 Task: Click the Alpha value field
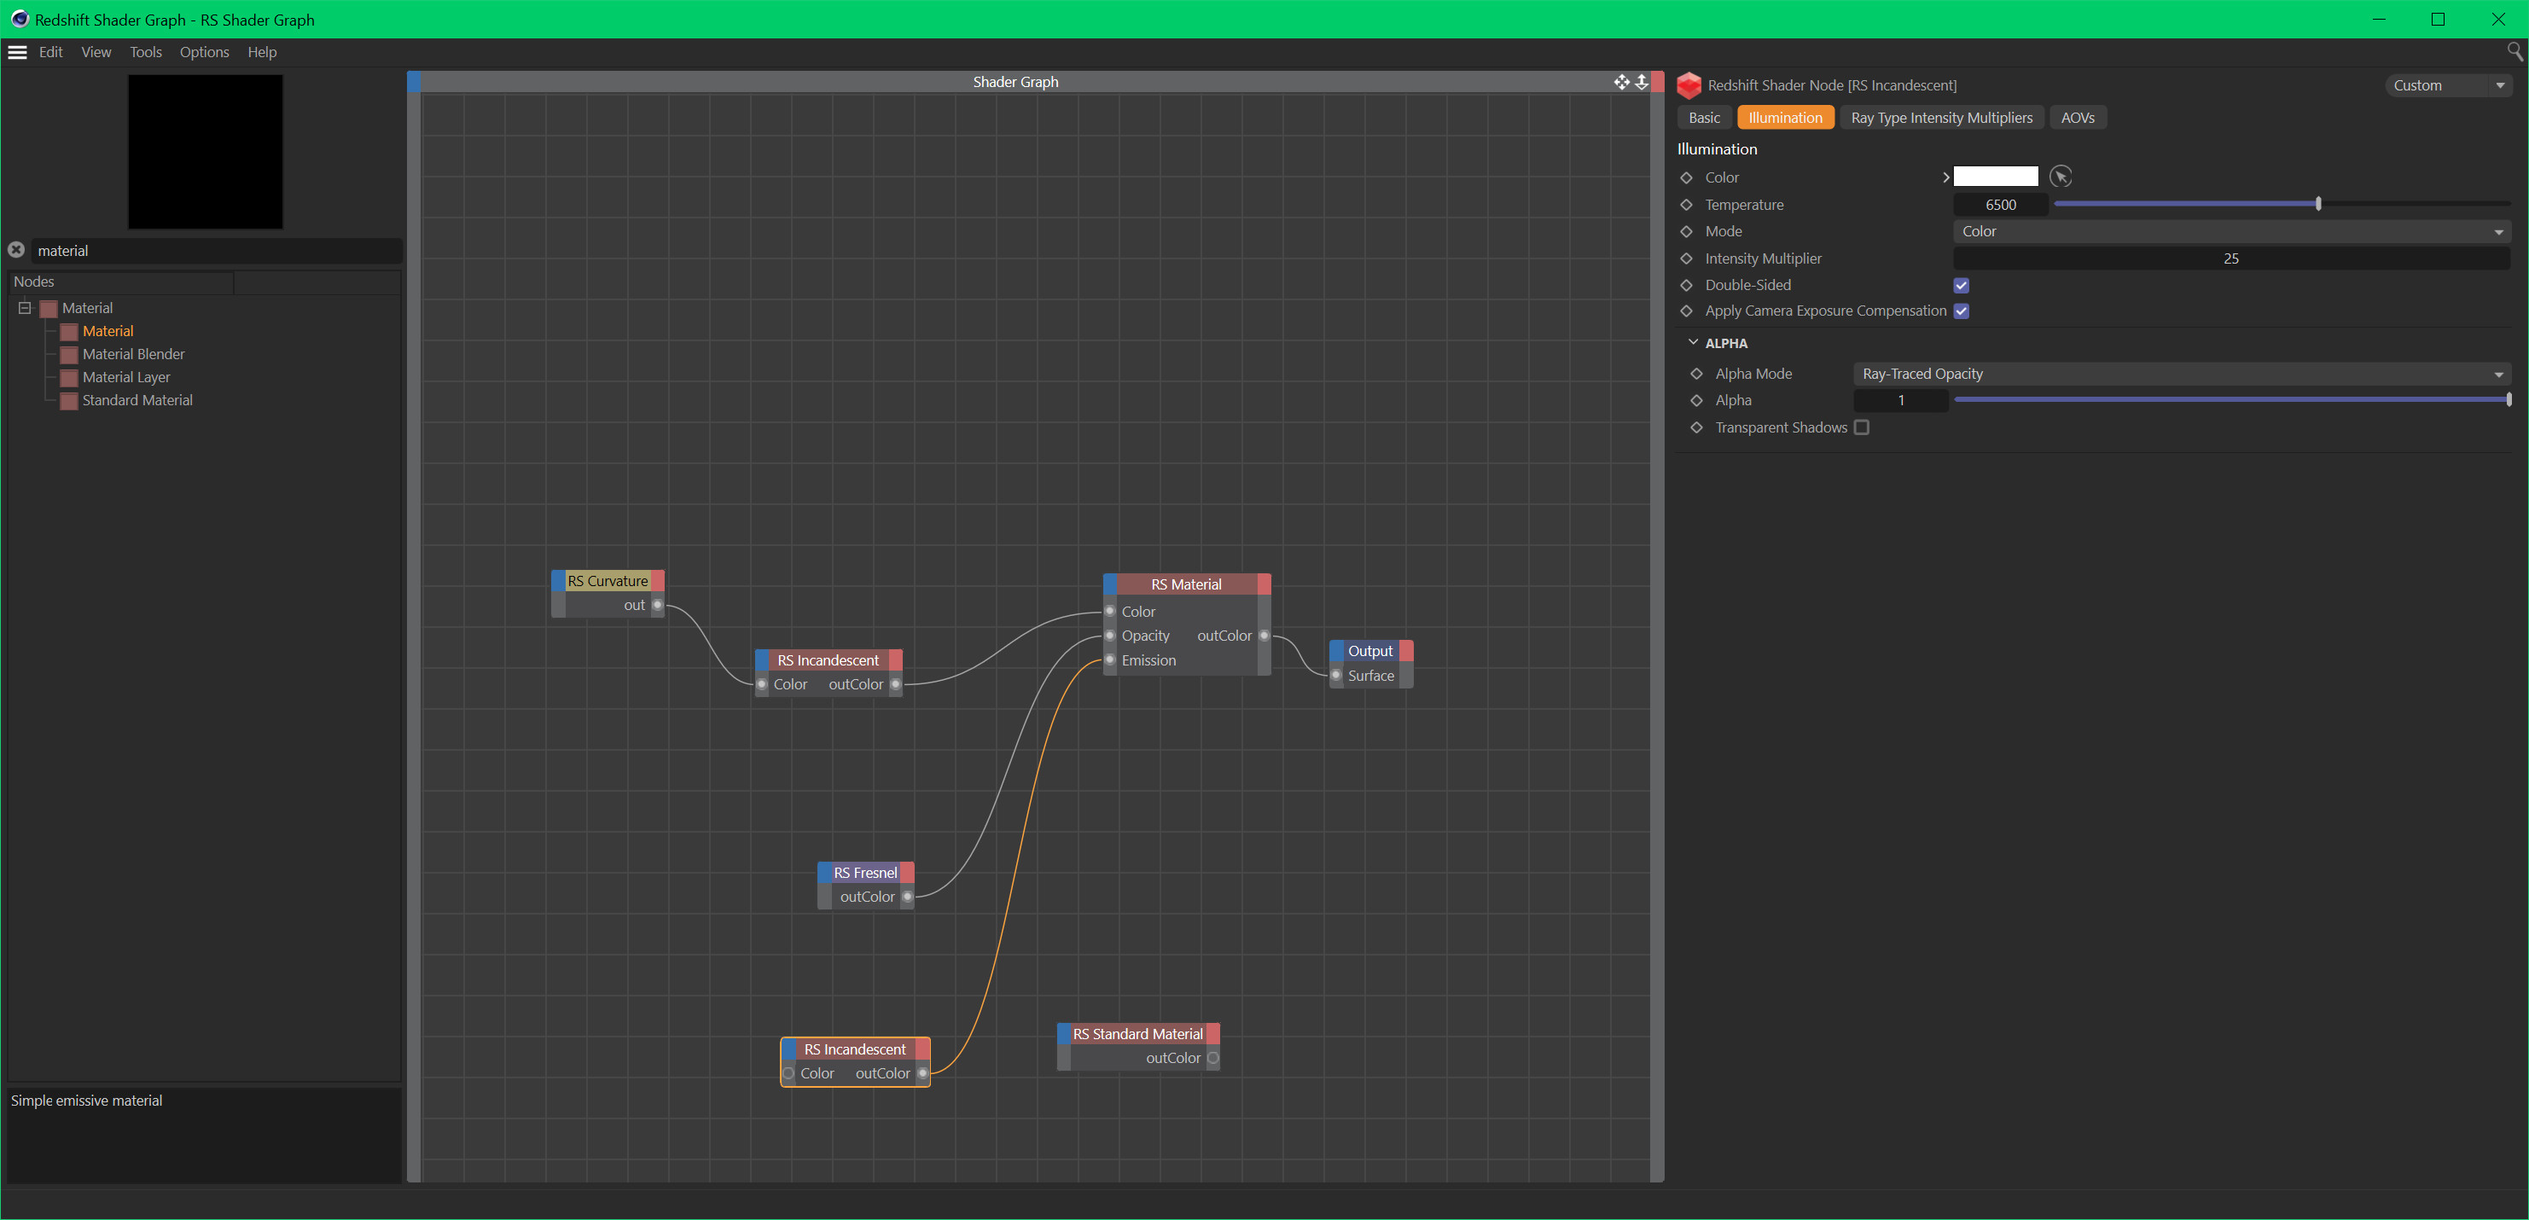(1901, 400)
